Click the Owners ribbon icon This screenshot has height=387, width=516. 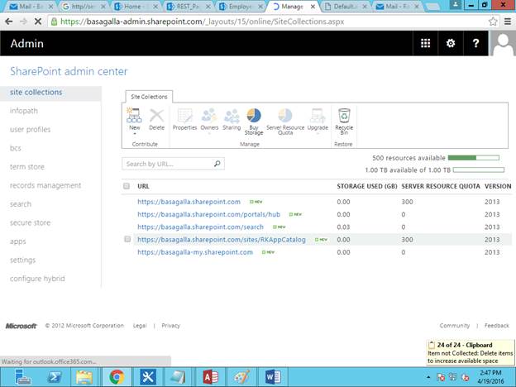[x=209, y=116]
